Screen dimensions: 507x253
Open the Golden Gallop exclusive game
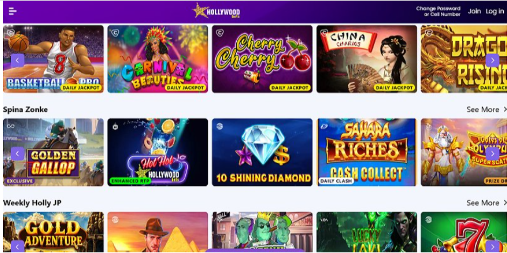pos(53,153)
